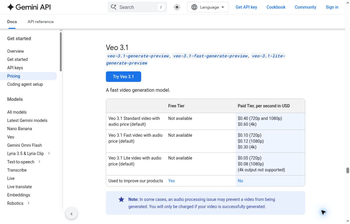Open All models in sidebar

point(17,112)
